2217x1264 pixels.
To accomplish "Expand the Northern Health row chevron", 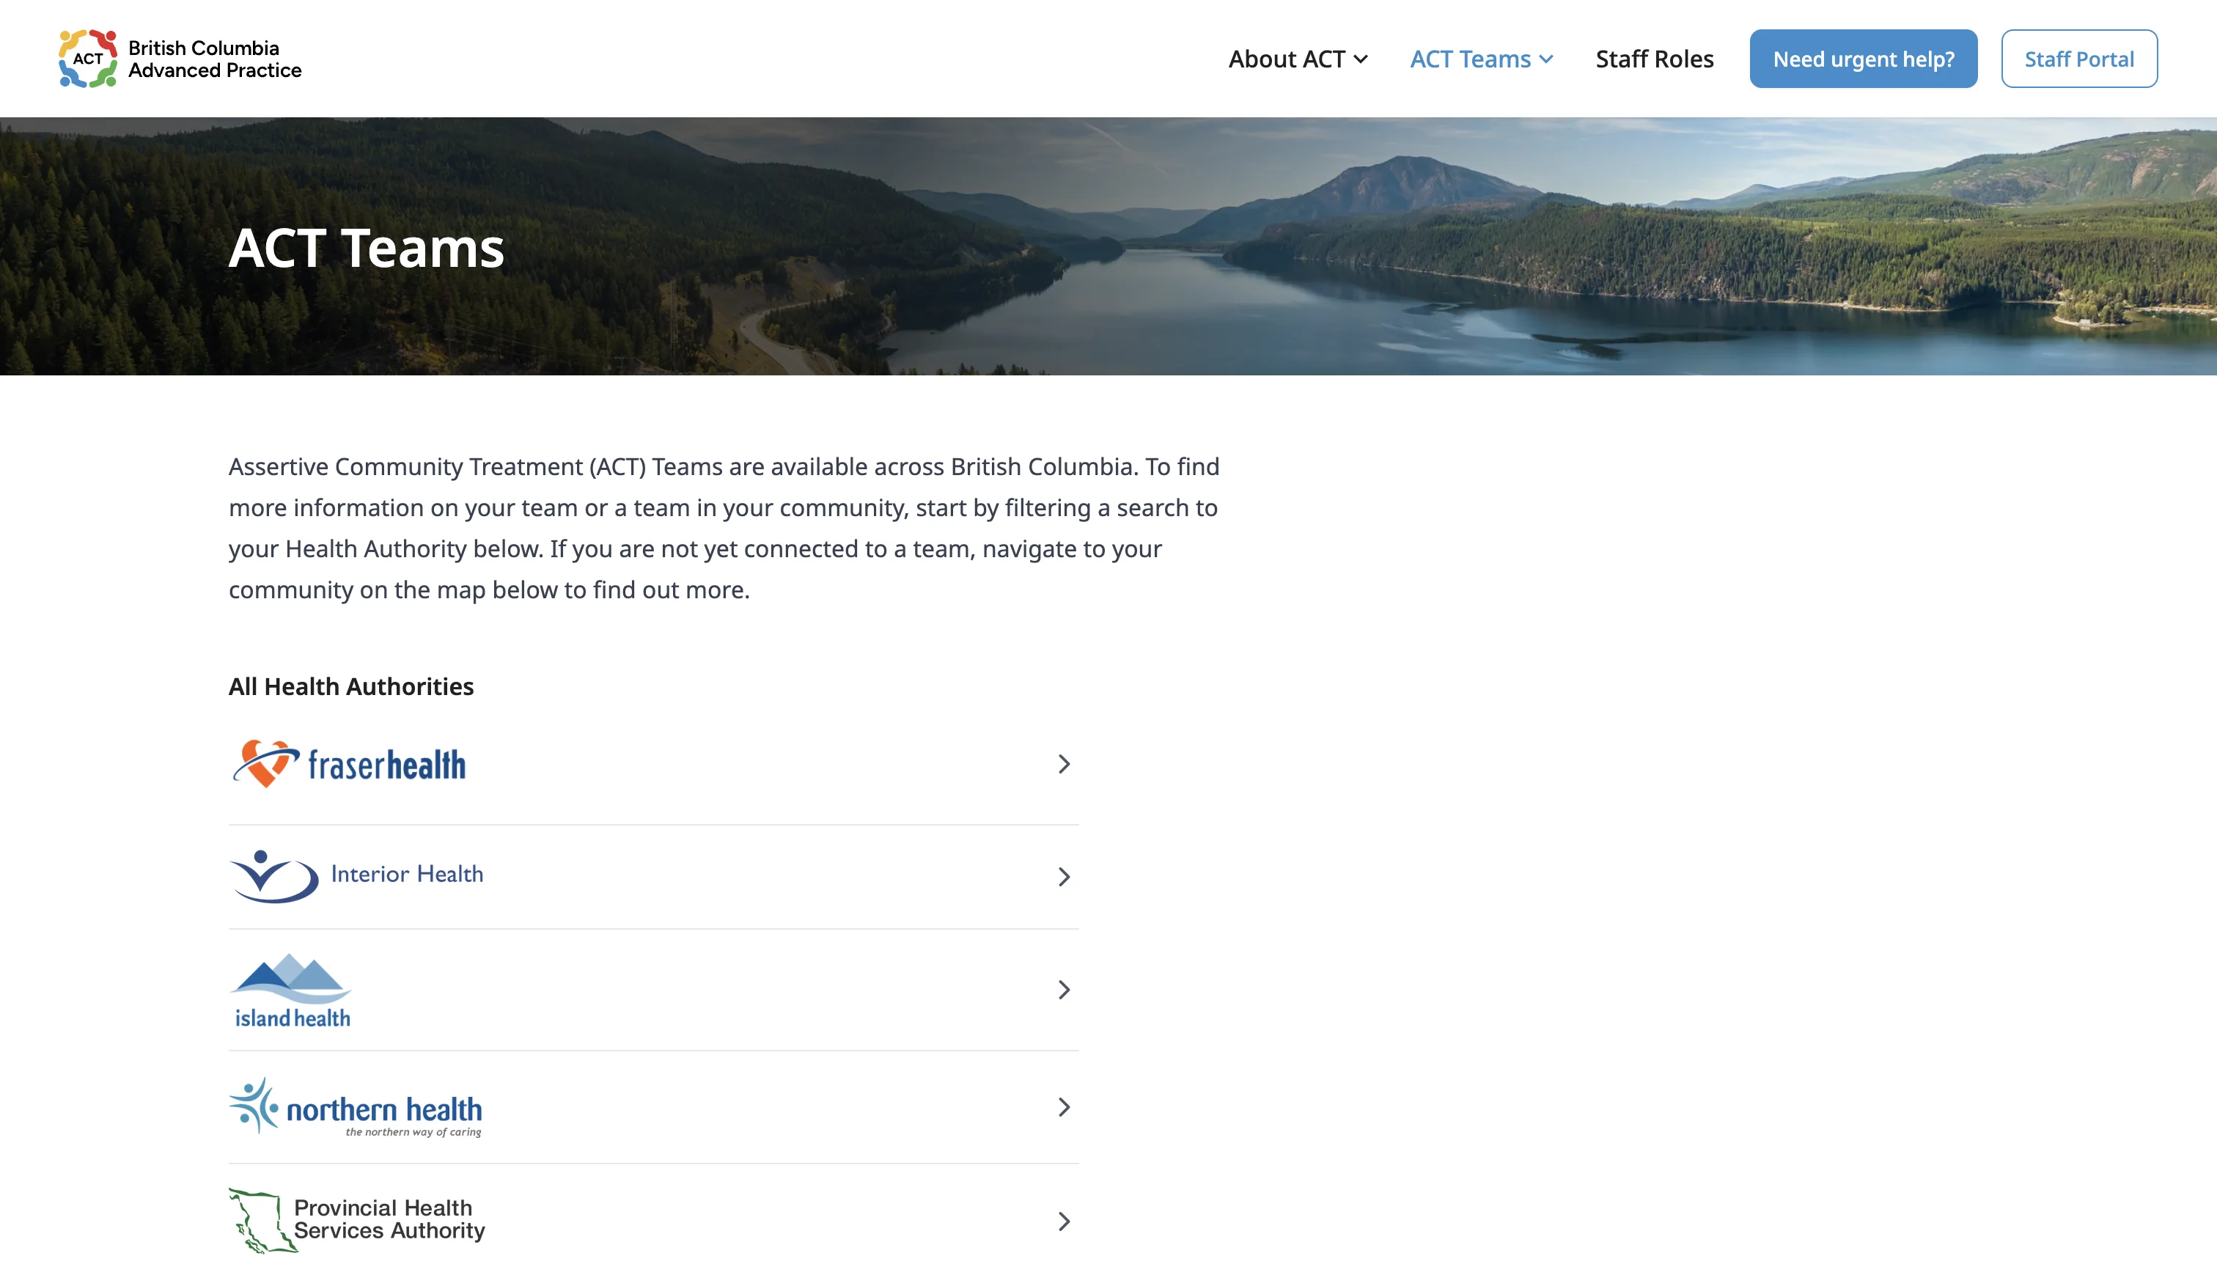I will (1063, 1107).
